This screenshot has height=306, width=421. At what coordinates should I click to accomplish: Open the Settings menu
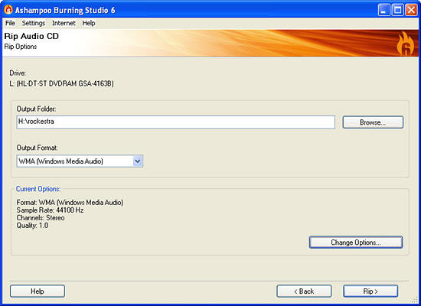[34, 24]
